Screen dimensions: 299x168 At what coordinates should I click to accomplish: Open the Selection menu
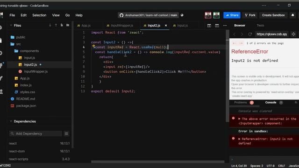39,15
